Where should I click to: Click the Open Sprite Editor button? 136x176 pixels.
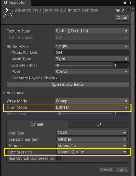click(68, 85)
